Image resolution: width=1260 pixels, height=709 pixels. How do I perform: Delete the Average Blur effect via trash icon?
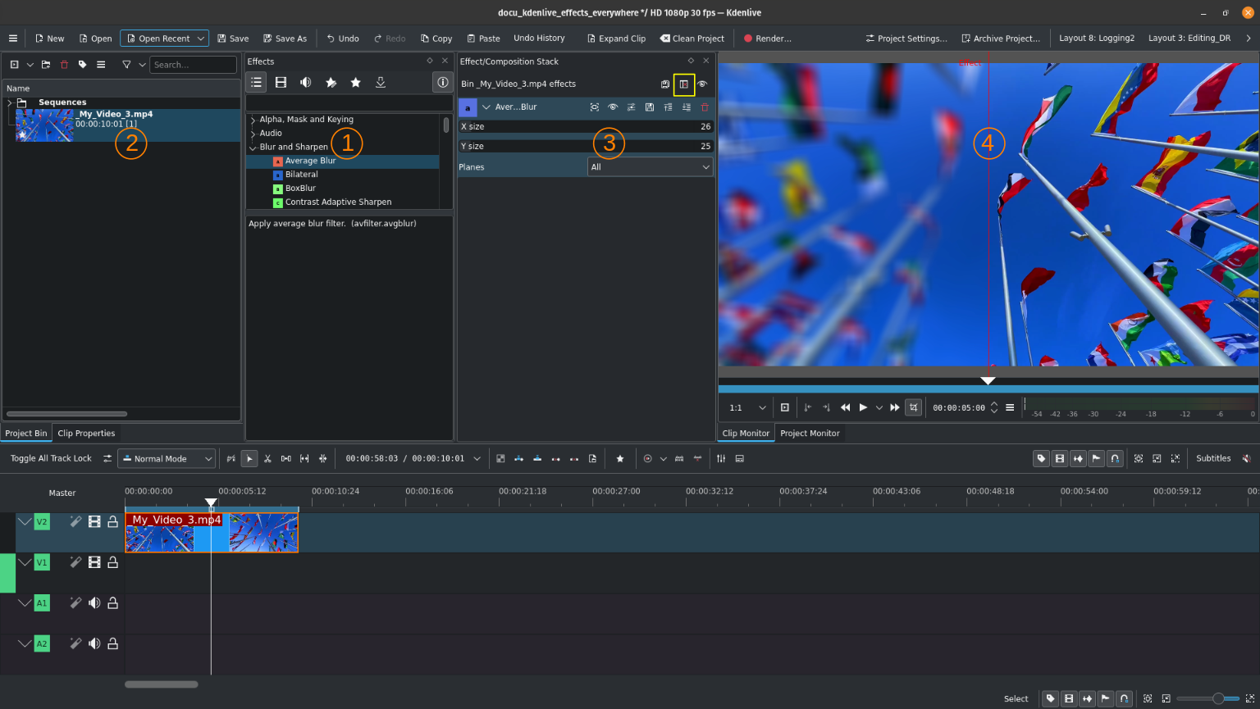point(705,107)
